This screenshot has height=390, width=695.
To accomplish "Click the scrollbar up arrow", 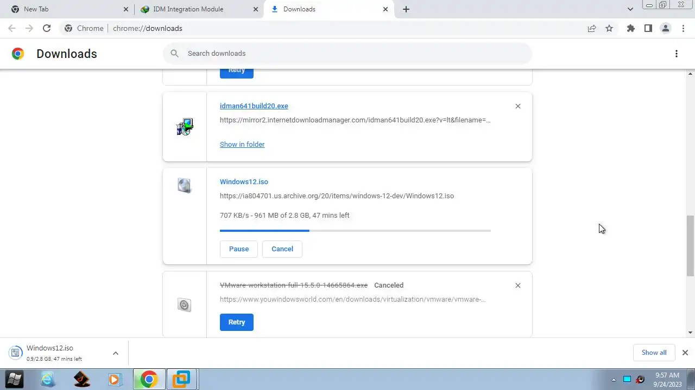I will [691, 73].
